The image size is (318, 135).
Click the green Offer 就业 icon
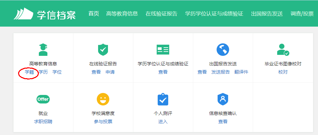point(43,99)
